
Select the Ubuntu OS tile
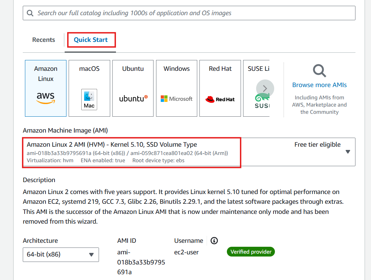133,88
